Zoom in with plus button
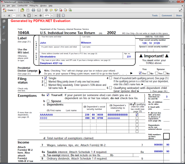 click(x=41, y=15)
